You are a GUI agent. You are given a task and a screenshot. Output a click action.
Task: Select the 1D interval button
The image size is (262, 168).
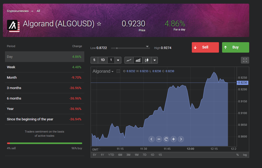(103, 60)
